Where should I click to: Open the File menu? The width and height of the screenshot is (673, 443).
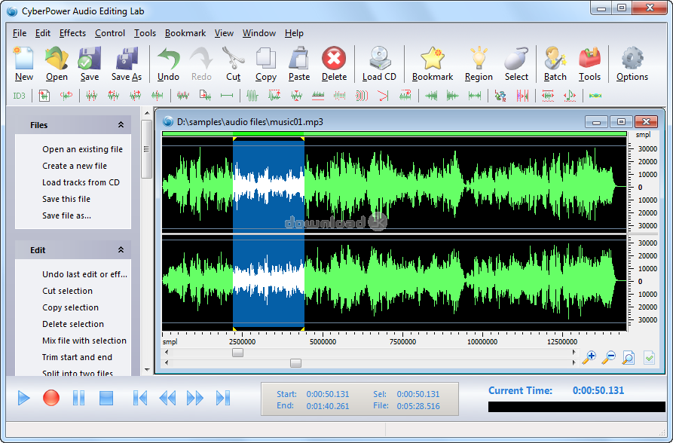20,33
